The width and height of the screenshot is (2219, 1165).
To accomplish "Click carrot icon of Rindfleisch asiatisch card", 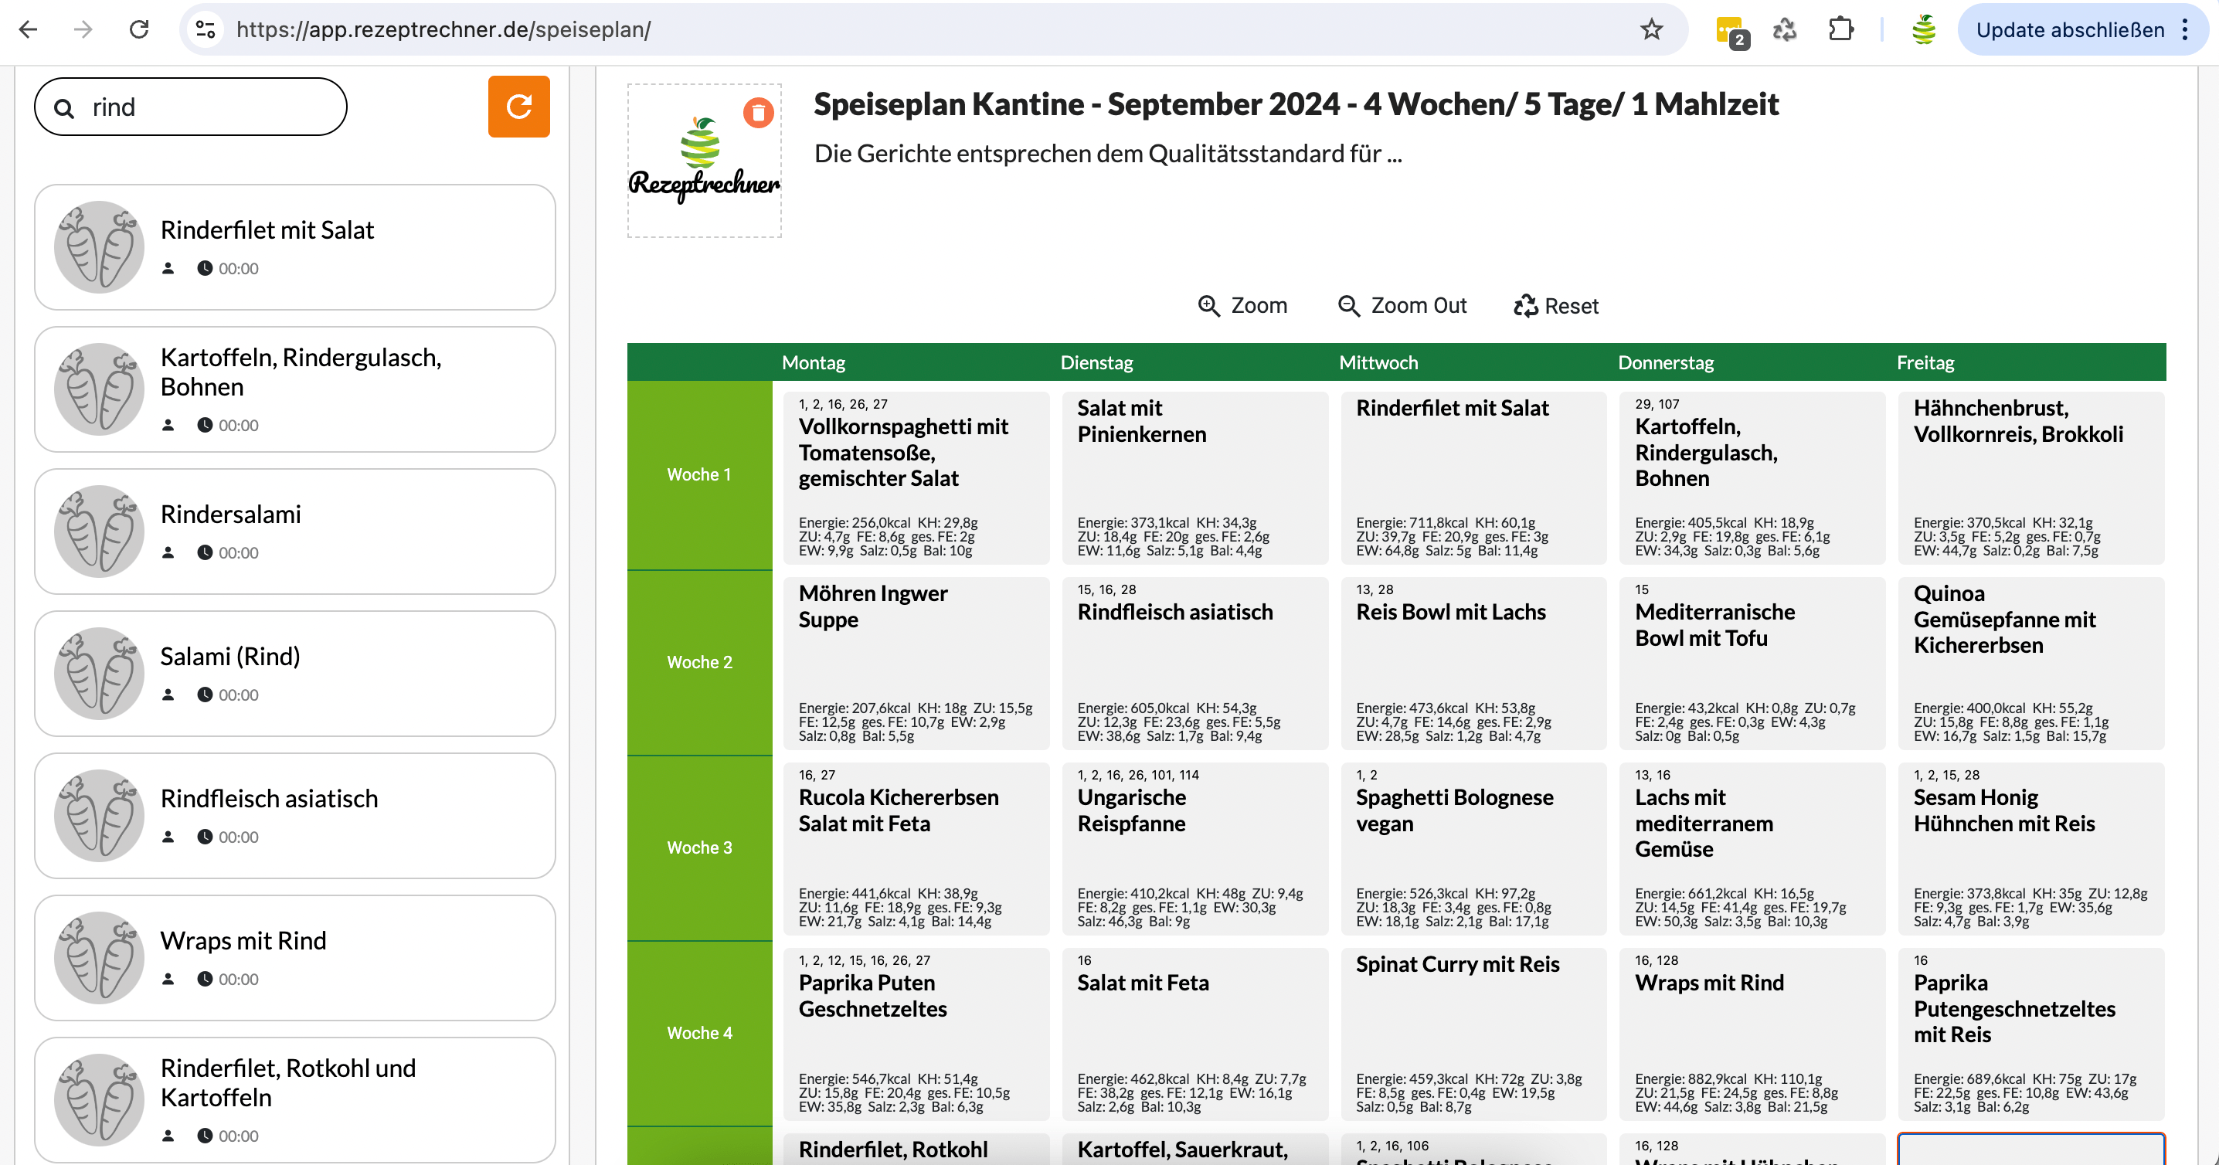I will [x=99, y=815].
